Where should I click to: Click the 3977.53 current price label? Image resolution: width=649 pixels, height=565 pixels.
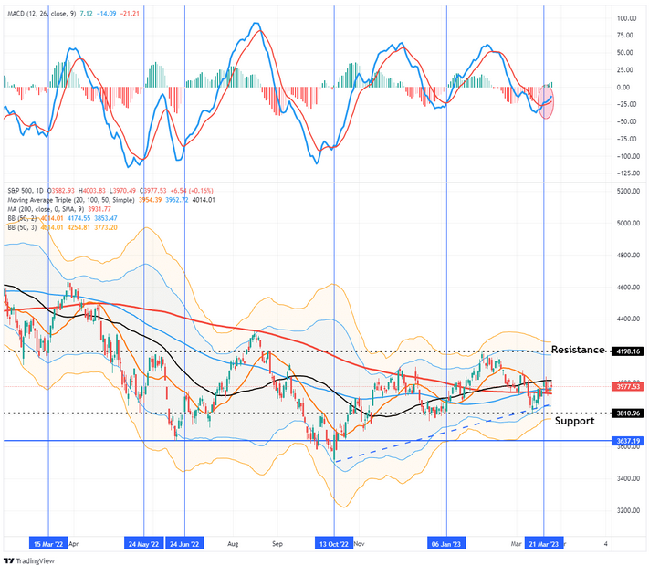click(x=628, y=387)
